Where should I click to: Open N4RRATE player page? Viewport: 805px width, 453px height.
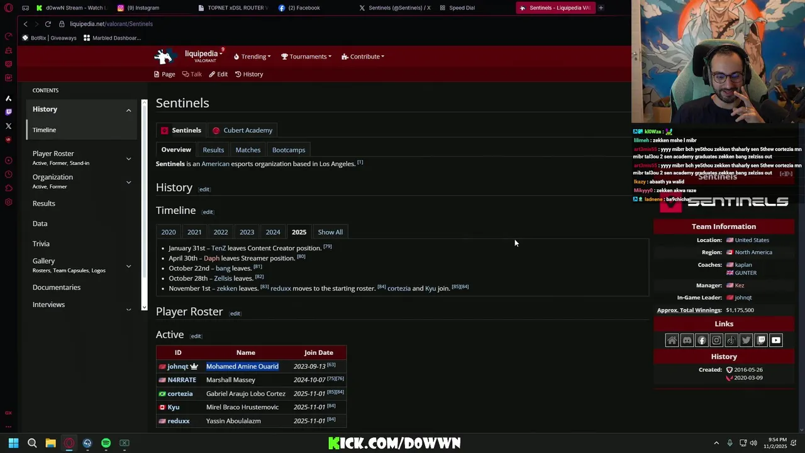click(182, 380)
